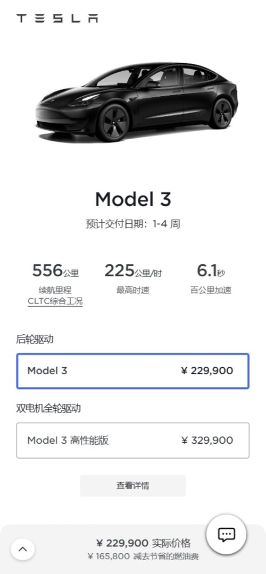Click the 后轮驱动 section label

coord(35,339)
